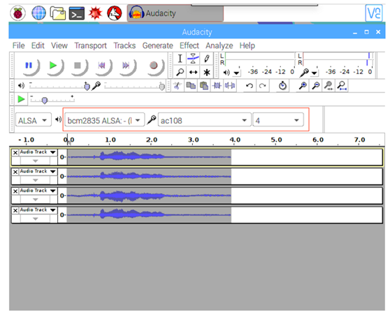Click the Zoom In magnifier icon
Screen dimensions: 390x312
coord(303,86)
